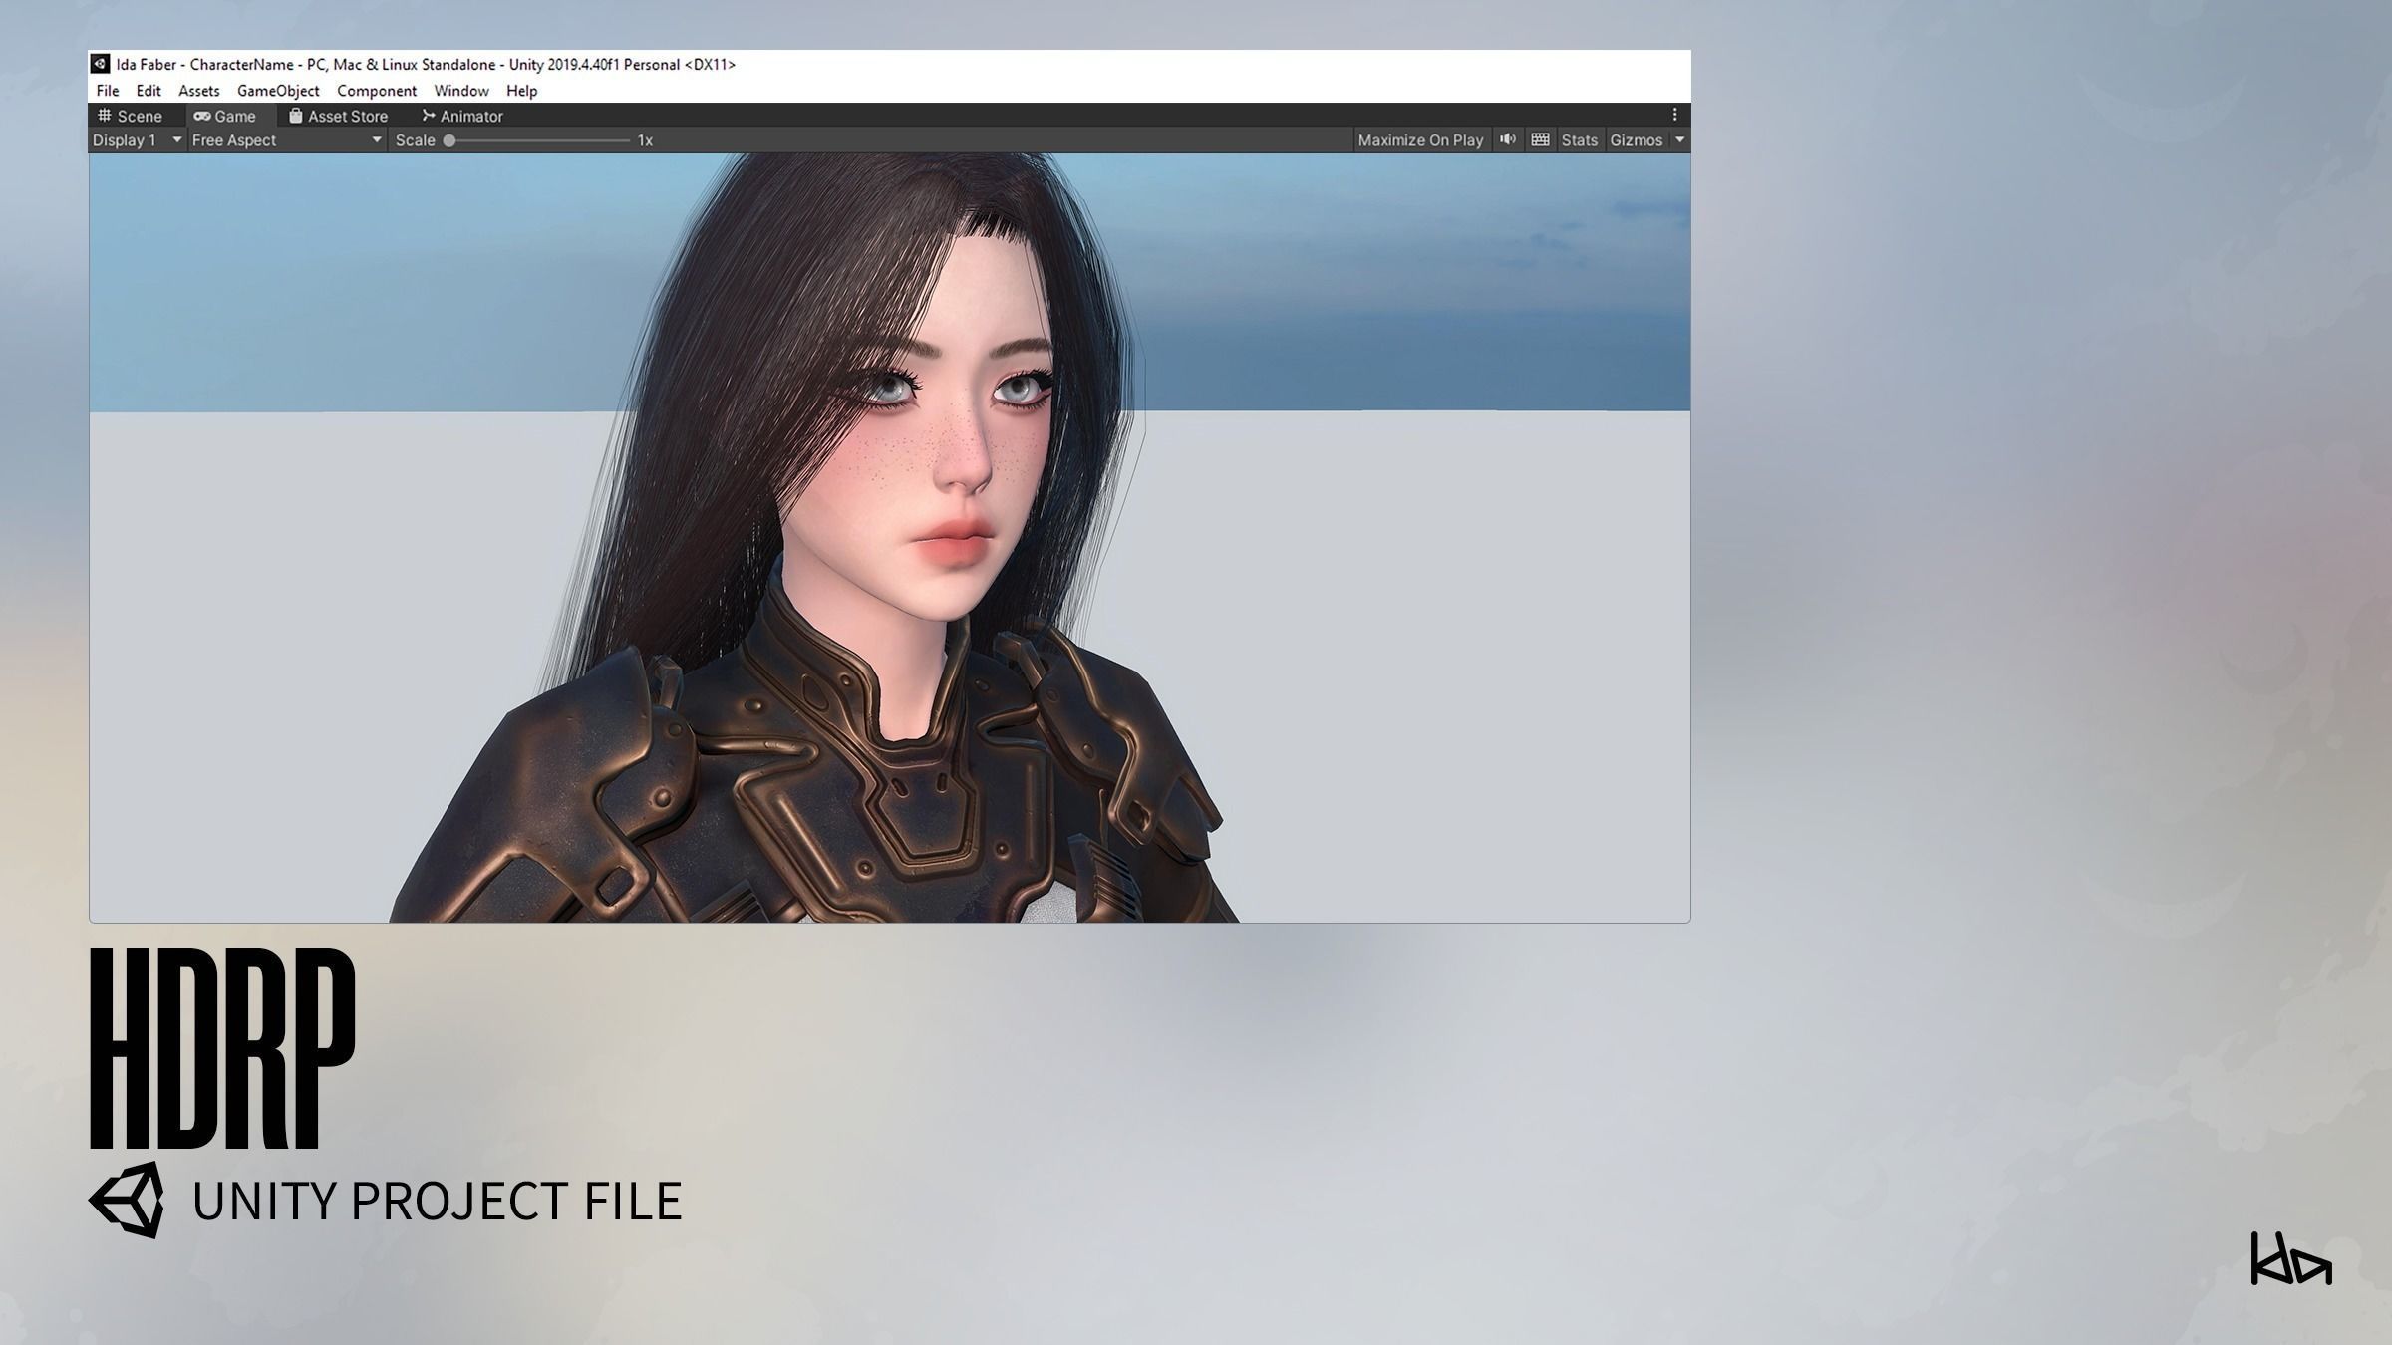Click the Unity logo in the title bar

point(100,64)
